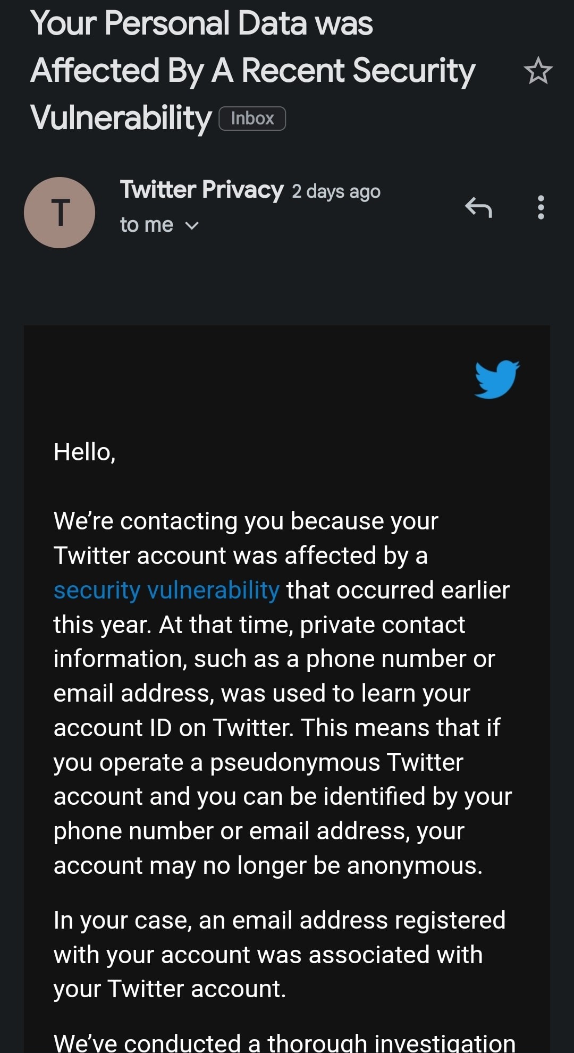
Task: Tap the email subject heading 'Your Personal Data was'
Action: tap(201, 23)
